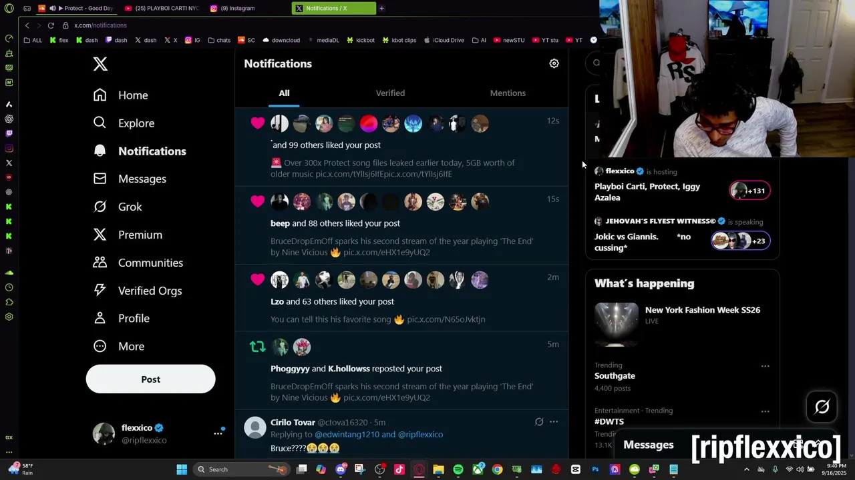855x480 pixels.
Task: Click the repost icon on Phoggyyy notification
Action: click(257, 347)
